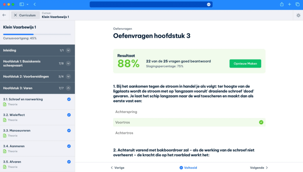Expand the Inleiding section
The width and height of the screenshot is (303, 172).
point(68,50)
